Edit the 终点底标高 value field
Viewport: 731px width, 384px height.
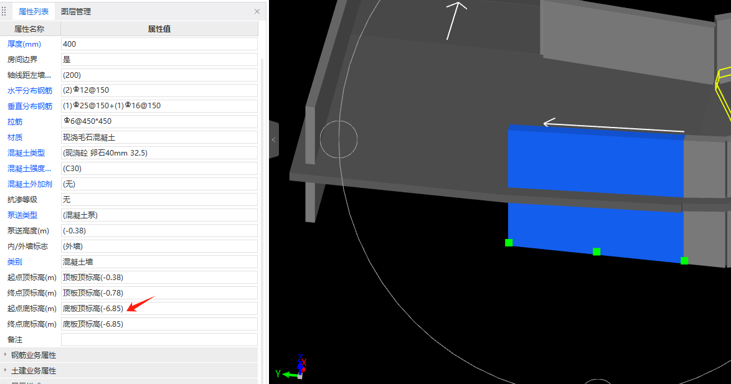[x=159, y=324]
